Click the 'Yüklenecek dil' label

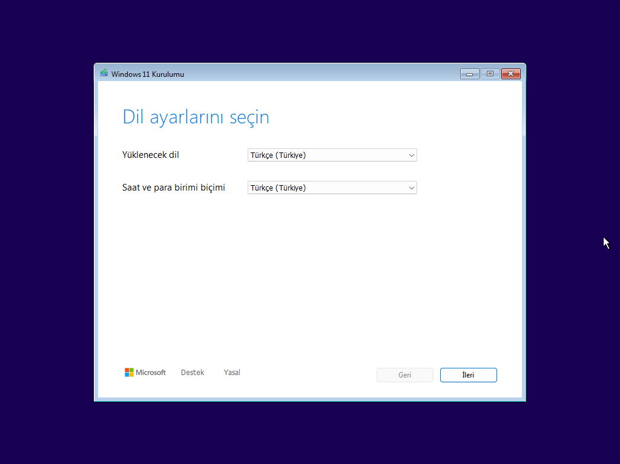click(150, 155)
